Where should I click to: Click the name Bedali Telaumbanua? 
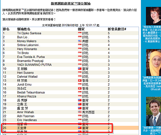(31, 92)
